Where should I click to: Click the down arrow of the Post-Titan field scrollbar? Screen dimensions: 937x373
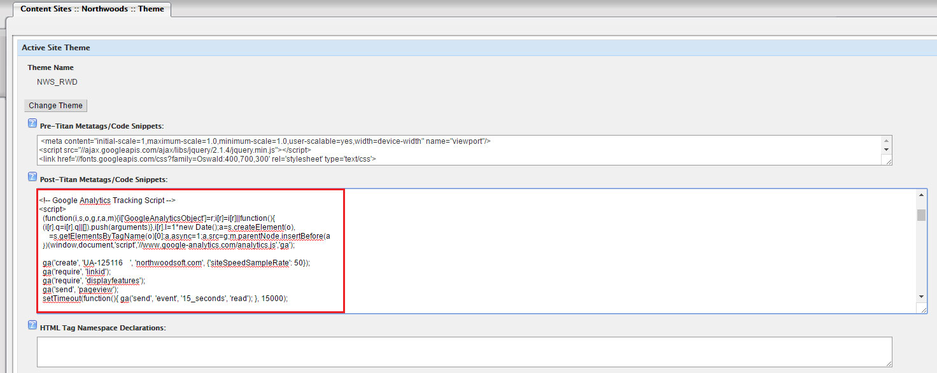[x=922, y=297]
